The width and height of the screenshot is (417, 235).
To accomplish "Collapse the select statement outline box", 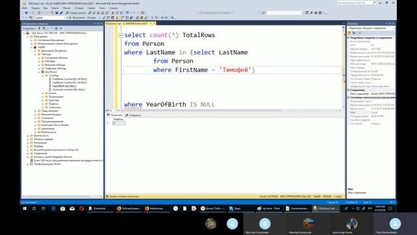I will (121, 35).
